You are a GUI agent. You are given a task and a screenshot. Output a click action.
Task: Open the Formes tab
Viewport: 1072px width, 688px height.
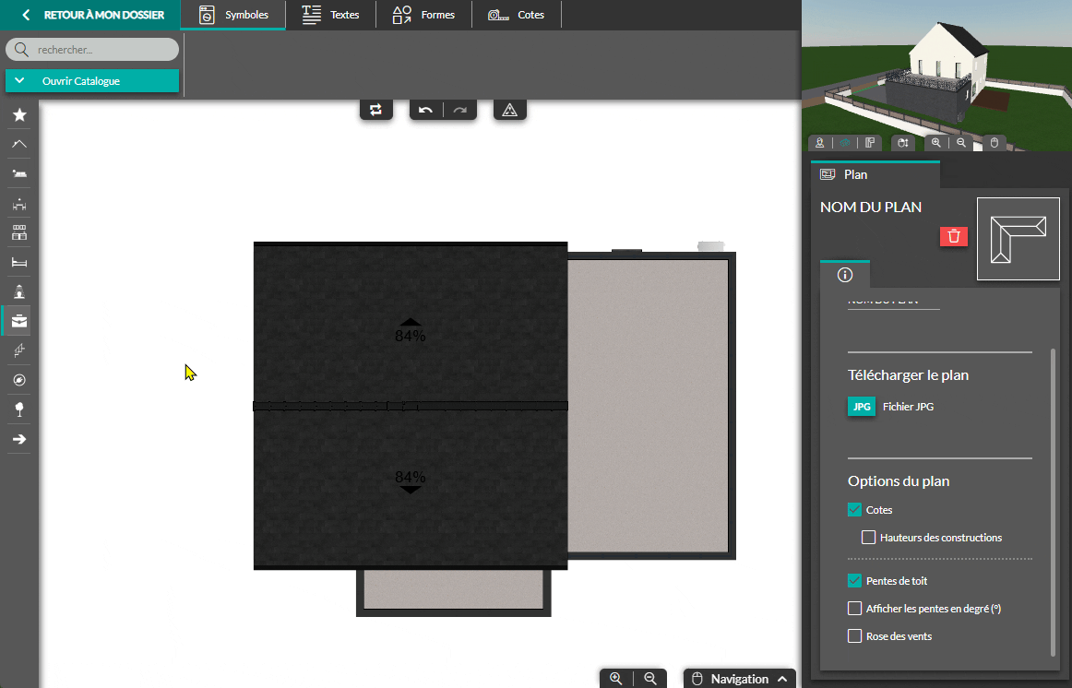point(423,15)
